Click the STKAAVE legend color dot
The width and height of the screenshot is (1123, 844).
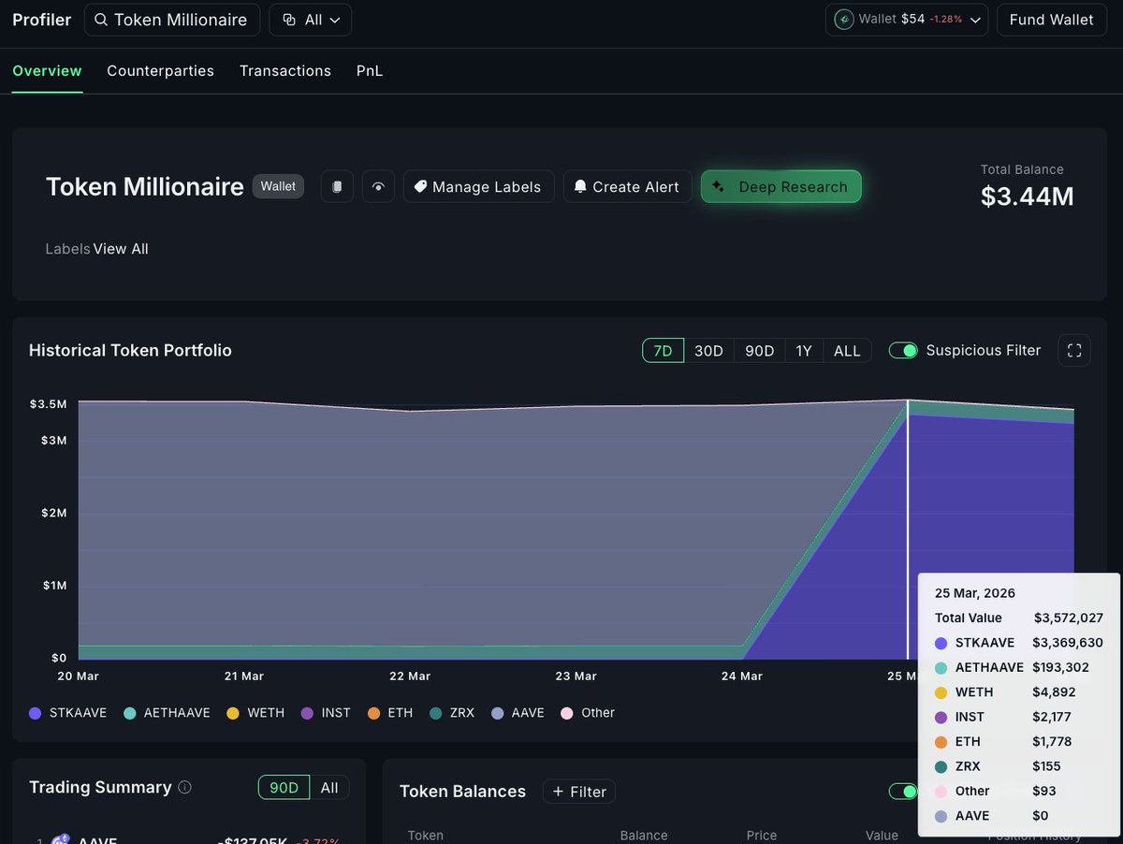[36, 713]
